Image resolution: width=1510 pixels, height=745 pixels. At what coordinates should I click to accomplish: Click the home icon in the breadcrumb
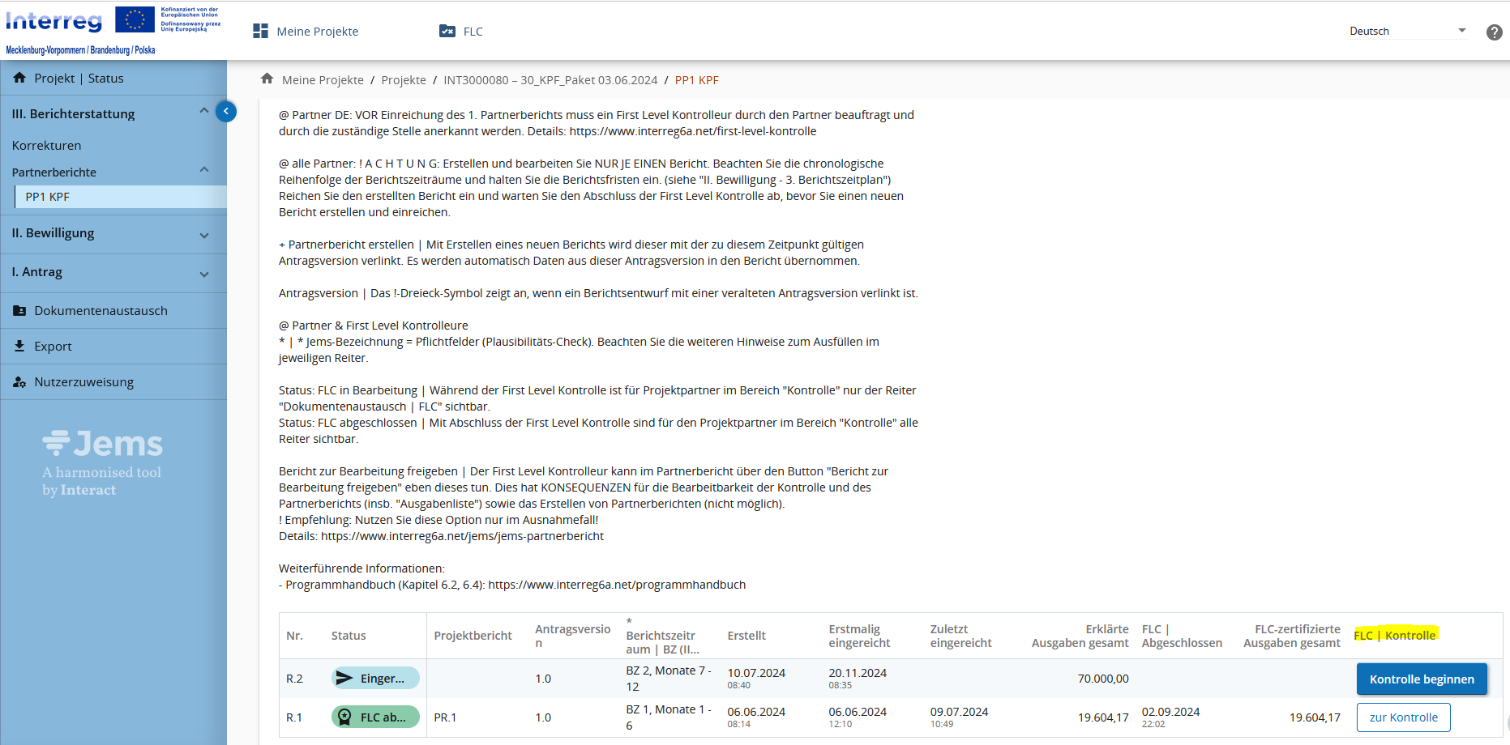coord(267,79)
